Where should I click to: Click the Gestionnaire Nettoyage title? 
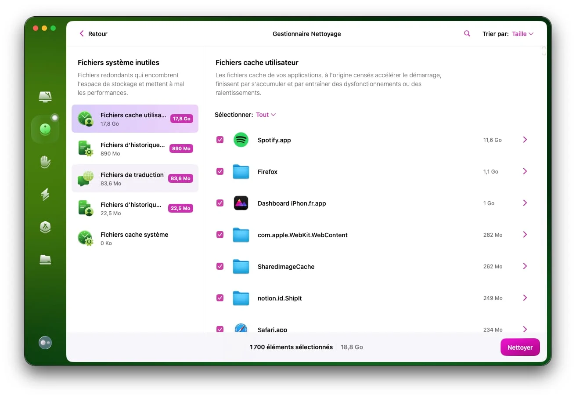point(307,34)
